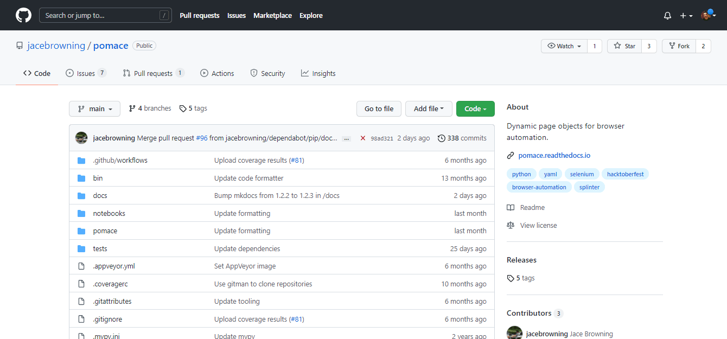Click the failed status X icon
The width and height of the screenshot is (727, 339).
click(x=363, y=138)
